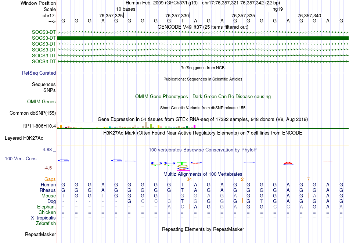Click the chr17: ruler label
349x243 pixels.
tap(49, 15)
